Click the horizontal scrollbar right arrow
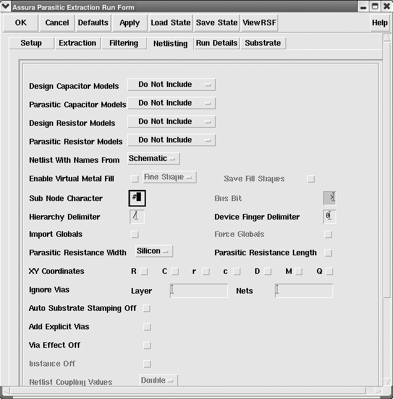 pyautogui.click(x=378, y=390)
